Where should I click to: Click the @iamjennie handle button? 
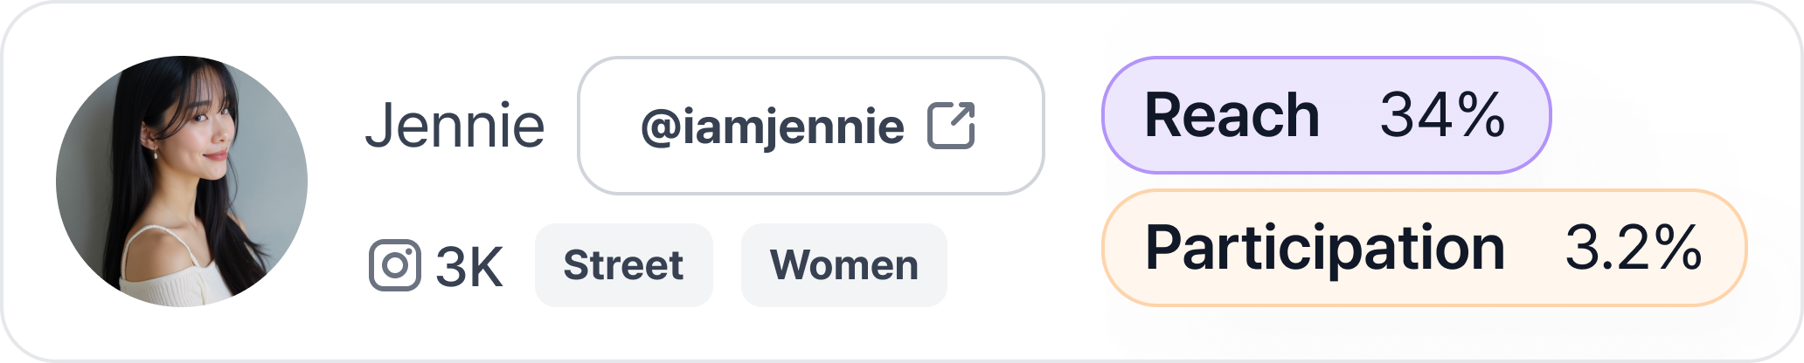(x=810, y=126)
